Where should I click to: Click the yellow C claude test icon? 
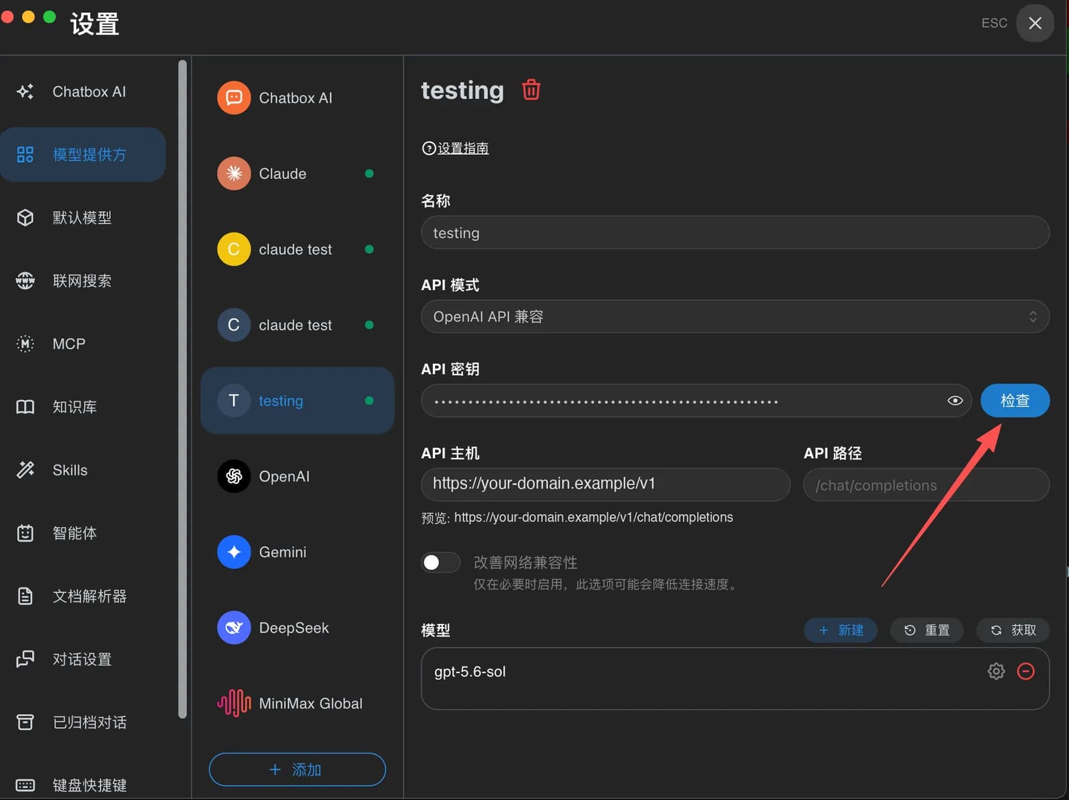234,249
